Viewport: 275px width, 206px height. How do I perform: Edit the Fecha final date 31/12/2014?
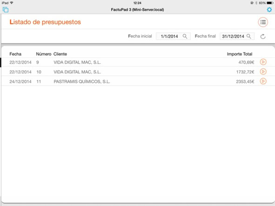pyautogui.click(x=233, y=36)
